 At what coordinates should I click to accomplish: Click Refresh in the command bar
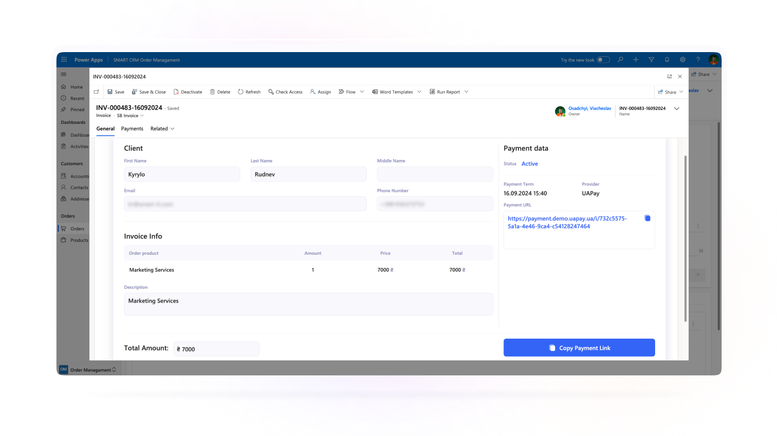249,92
